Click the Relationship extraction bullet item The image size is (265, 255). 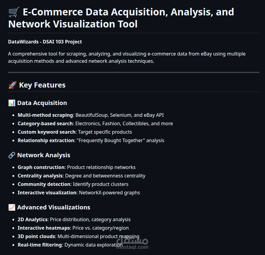pos(91,140)
